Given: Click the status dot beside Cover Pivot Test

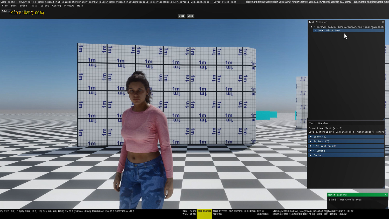Looking at the screenshot, I should (315, 31).
